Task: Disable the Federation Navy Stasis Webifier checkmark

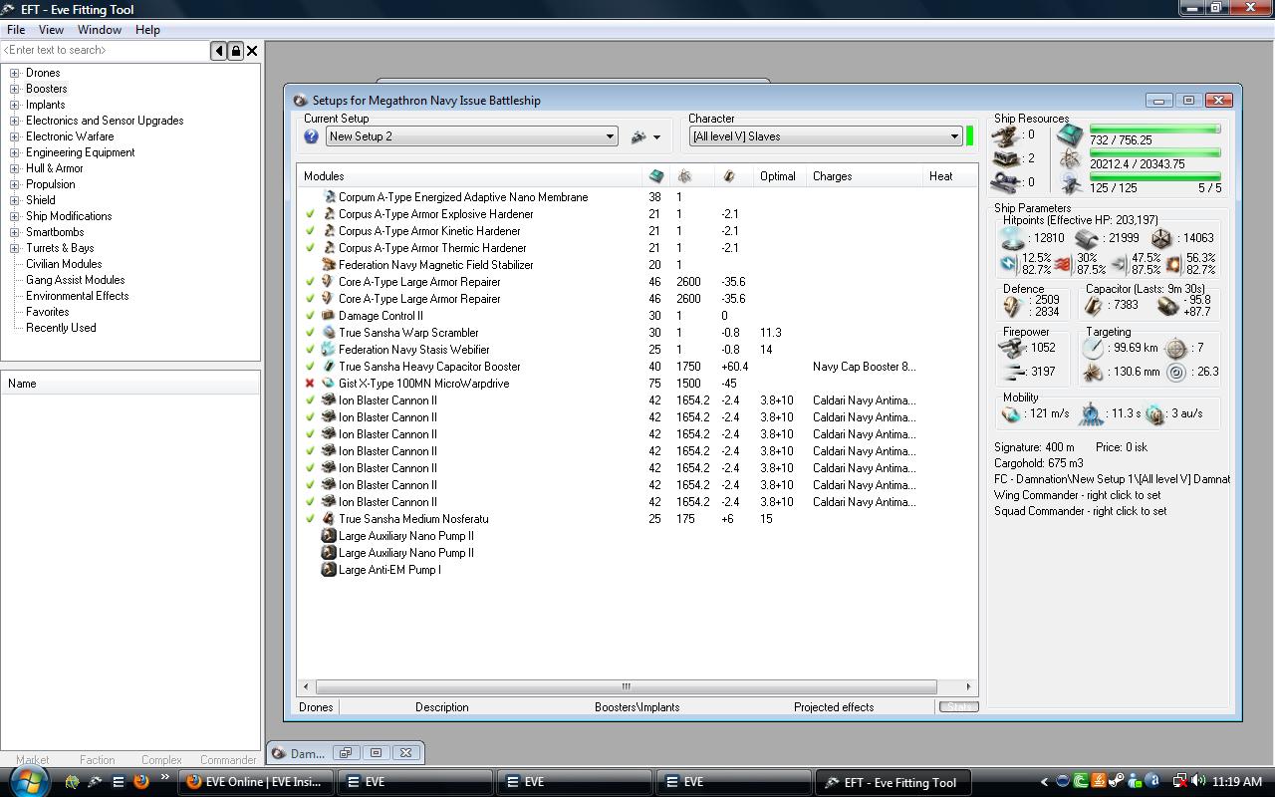Action: pyautogui.click(x=310, y=350)
